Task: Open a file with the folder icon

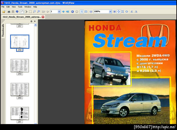Action: [x=4, y=12]
